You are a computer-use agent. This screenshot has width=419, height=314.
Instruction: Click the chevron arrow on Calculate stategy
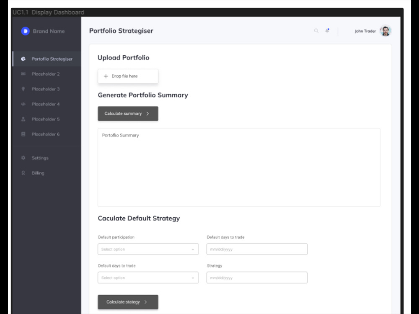(x=146, y=302)
